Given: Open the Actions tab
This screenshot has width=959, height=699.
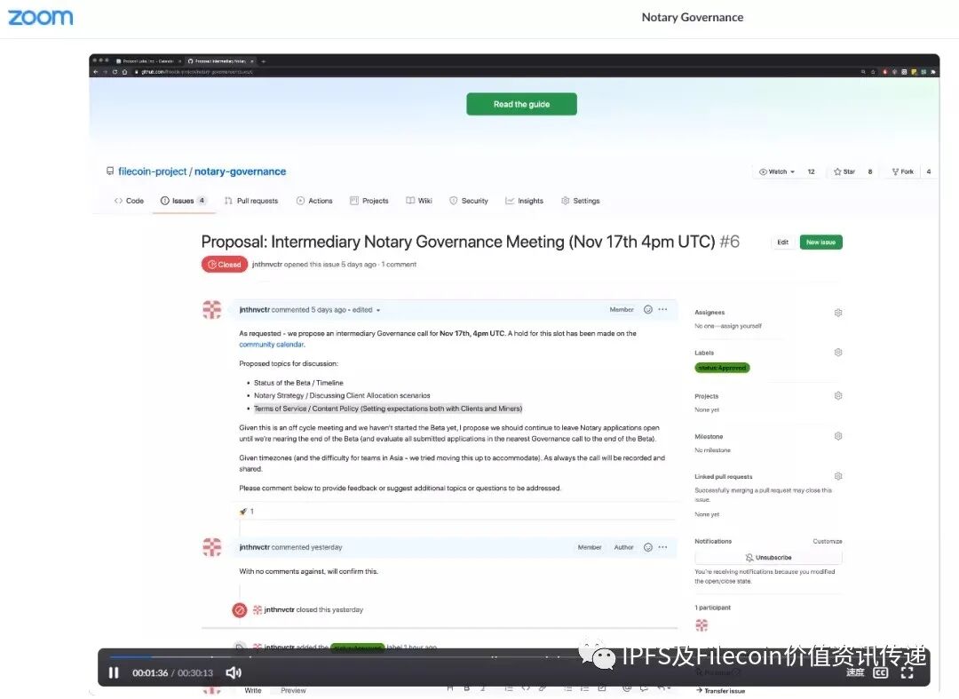Looking at the screenshot, I should 314,201.
